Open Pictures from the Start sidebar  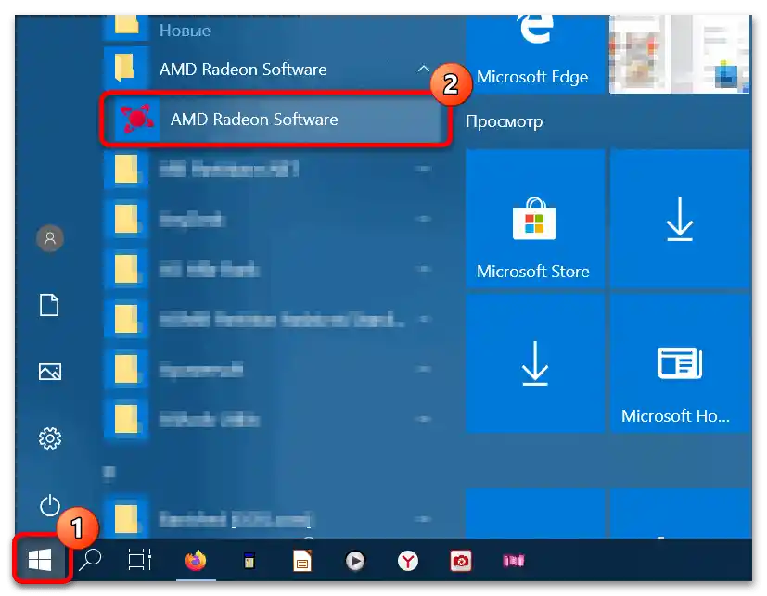[x=50, y=372]
